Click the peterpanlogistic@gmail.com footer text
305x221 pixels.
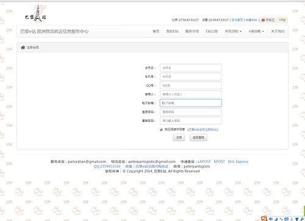coord(152,162)
